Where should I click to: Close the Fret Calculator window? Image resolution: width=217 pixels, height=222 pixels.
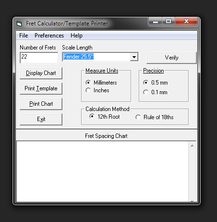click(186, 21)
